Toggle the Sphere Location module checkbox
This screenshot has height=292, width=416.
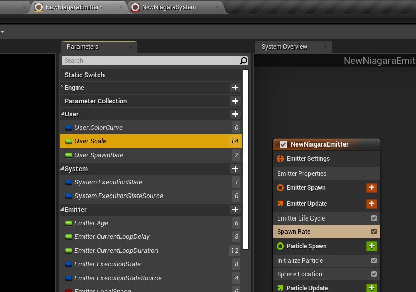tap(374, 274)
